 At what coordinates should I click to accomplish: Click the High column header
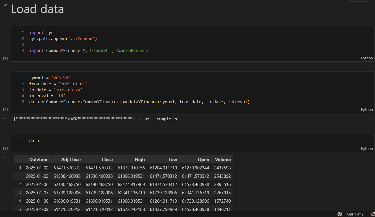pyautogui.click(x=140, y=160)
